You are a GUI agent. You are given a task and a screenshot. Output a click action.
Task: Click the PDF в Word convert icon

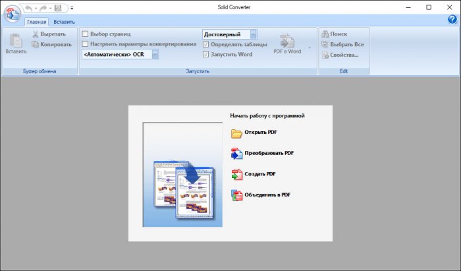pyautogui.click(x=287, y=44)
